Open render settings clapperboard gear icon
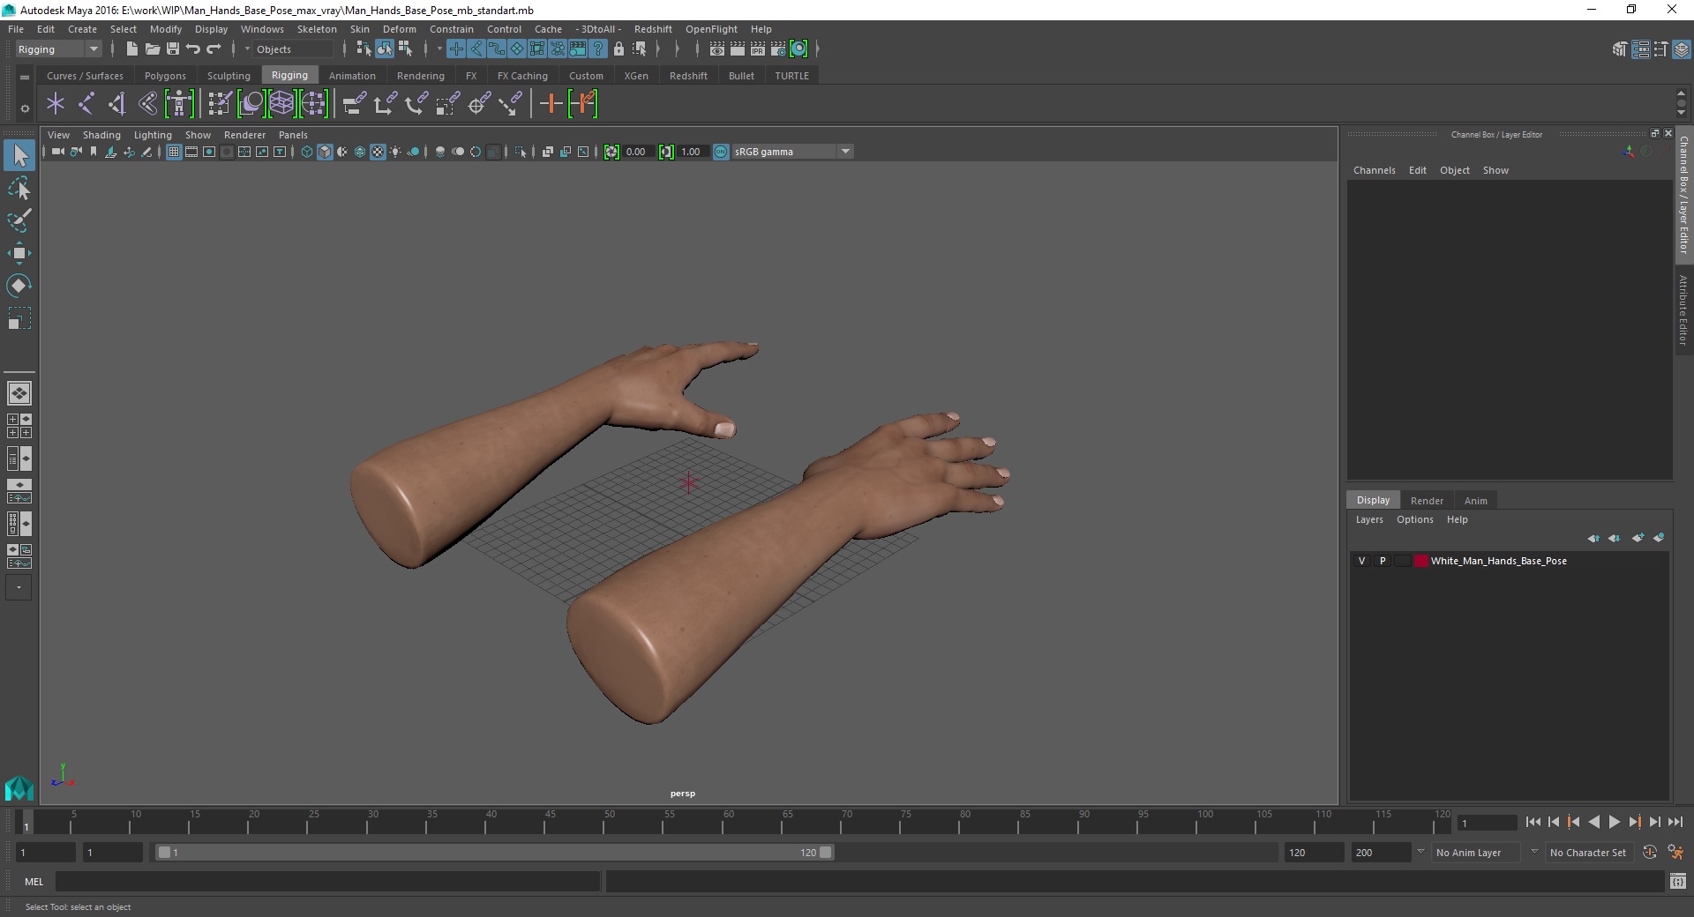The height and width of the screenshot is (917, 1694). 777,49
